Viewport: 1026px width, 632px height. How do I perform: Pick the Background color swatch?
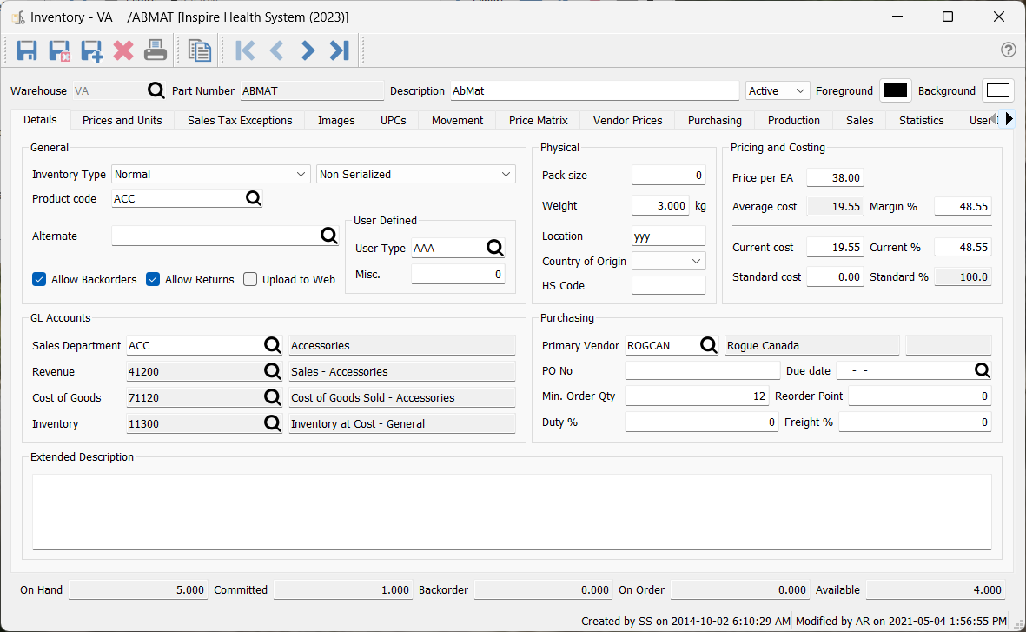click(x=998, y=90)
